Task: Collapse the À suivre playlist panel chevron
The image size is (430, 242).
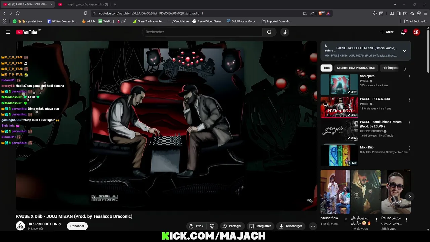Action: (404, 51)
